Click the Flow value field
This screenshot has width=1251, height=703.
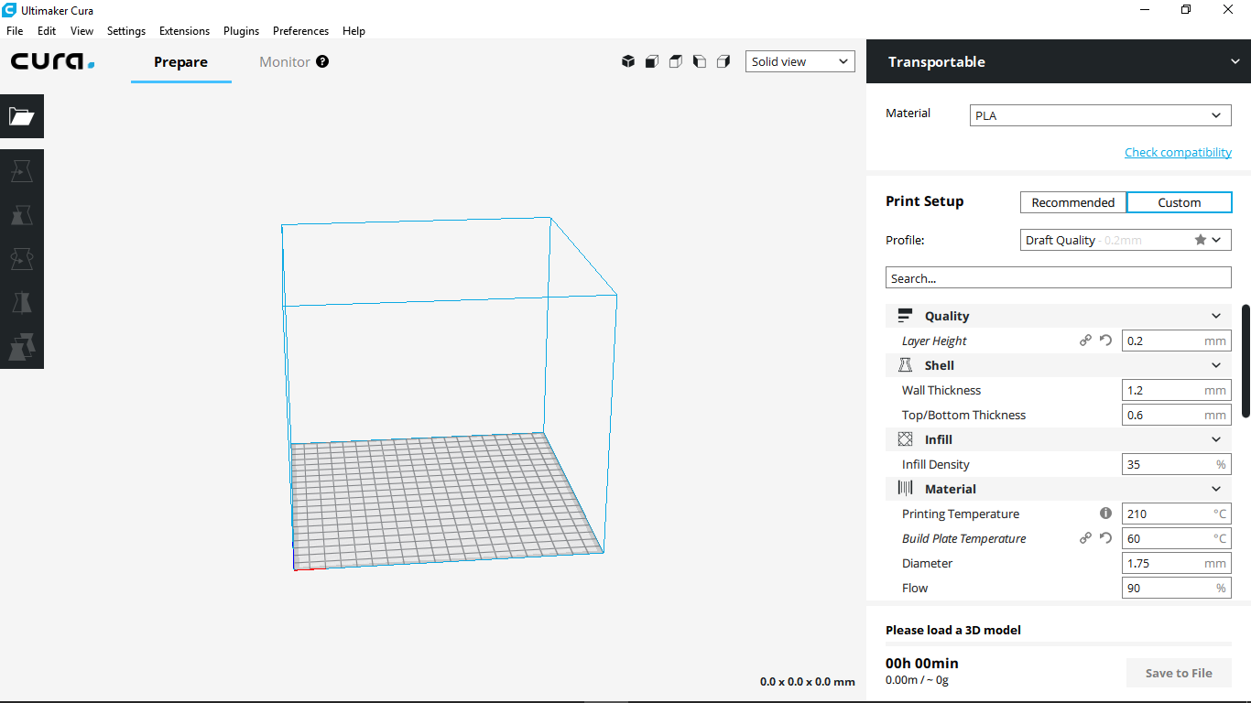click(x=1177, y=588)
